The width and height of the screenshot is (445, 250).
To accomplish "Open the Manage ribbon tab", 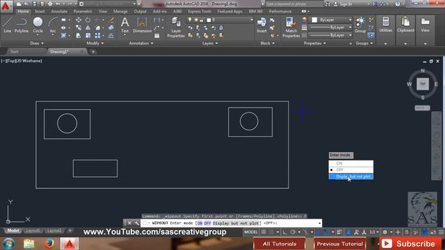I will click(x=120, y=11).
